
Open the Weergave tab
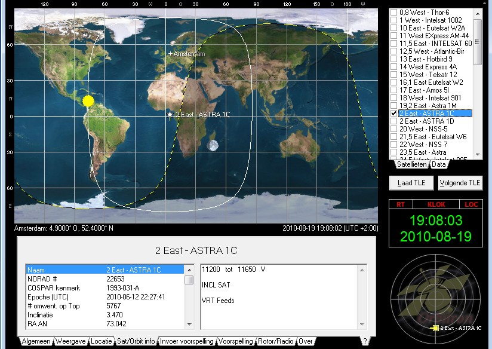point(70,341)
